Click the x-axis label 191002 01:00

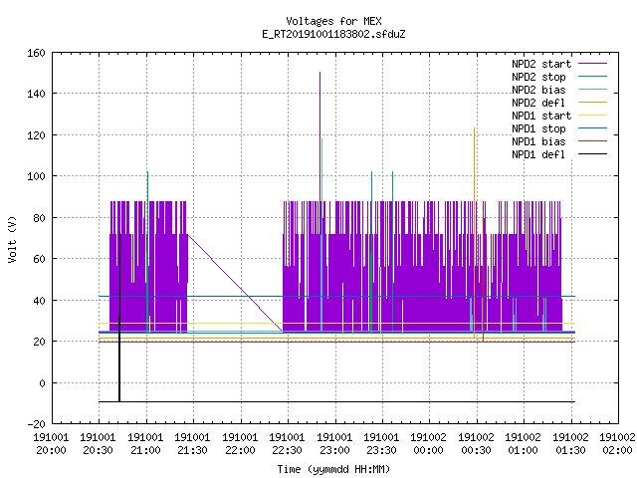pyautogui.click(x=523, y=444)
